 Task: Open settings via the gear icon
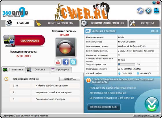pos(148,11)
